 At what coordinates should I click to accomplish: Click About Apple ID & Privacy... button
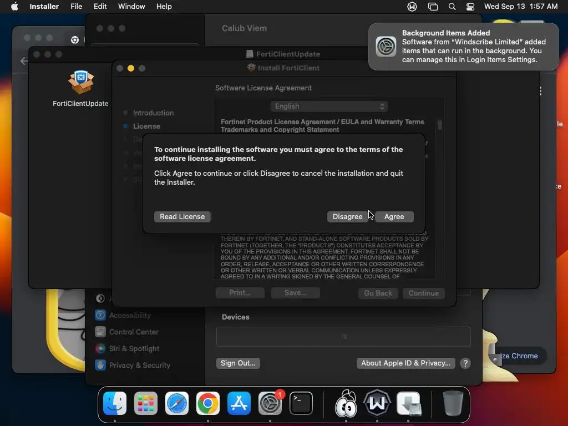405,363
